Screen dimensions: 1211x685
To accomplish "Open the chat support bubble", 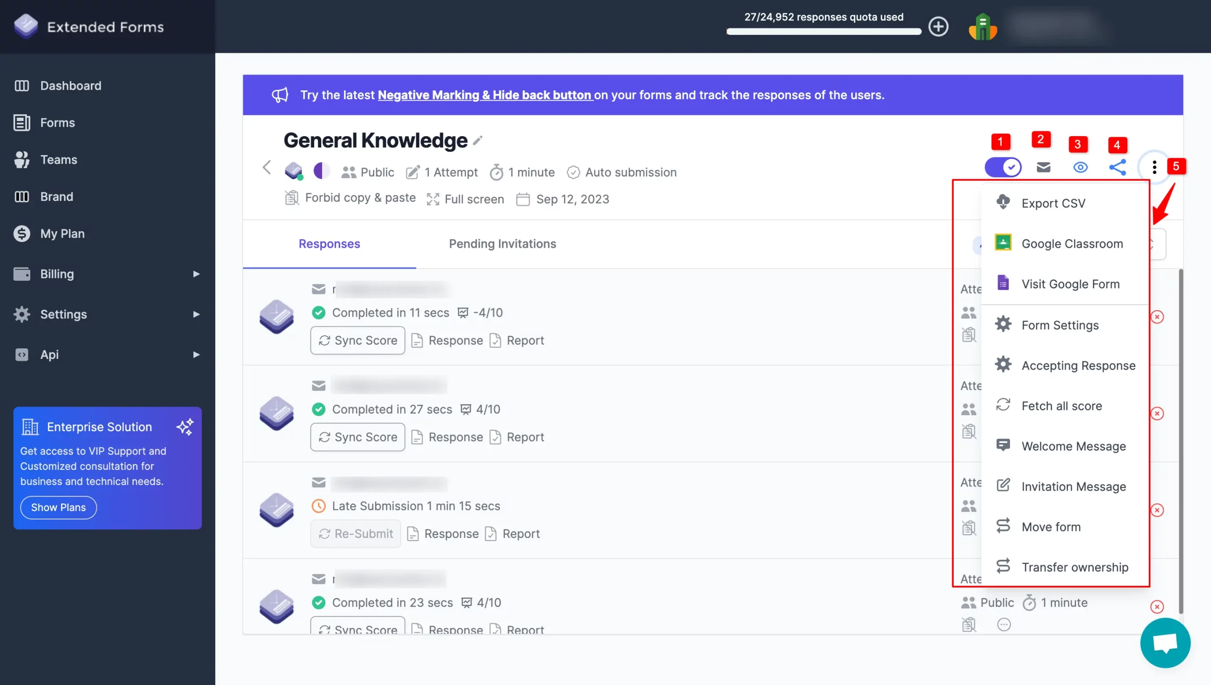I will pos(1165,643).
